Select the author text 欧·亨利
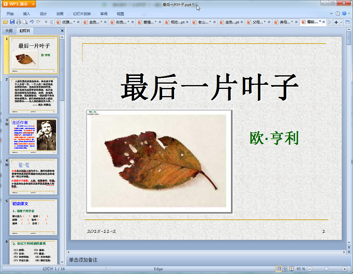This screenshot has width=353, height=274. (x=274, y=138)
